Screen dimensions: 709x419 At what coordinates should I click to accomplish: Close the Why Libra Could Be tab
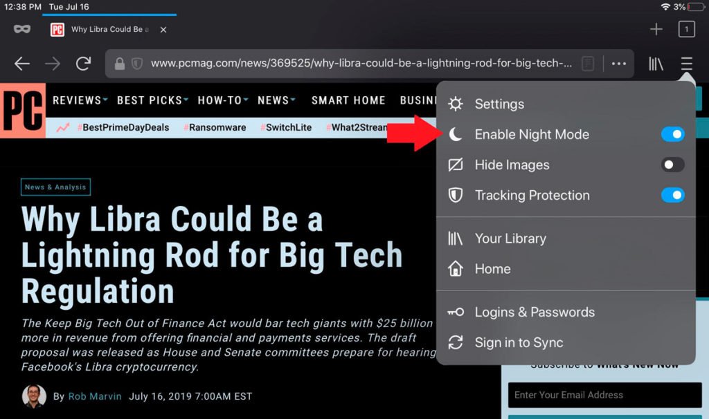point(163,30)
